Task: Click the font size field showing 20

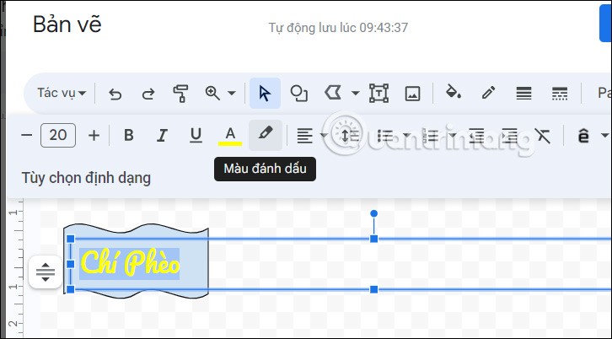Action: [x=58, y=135]
